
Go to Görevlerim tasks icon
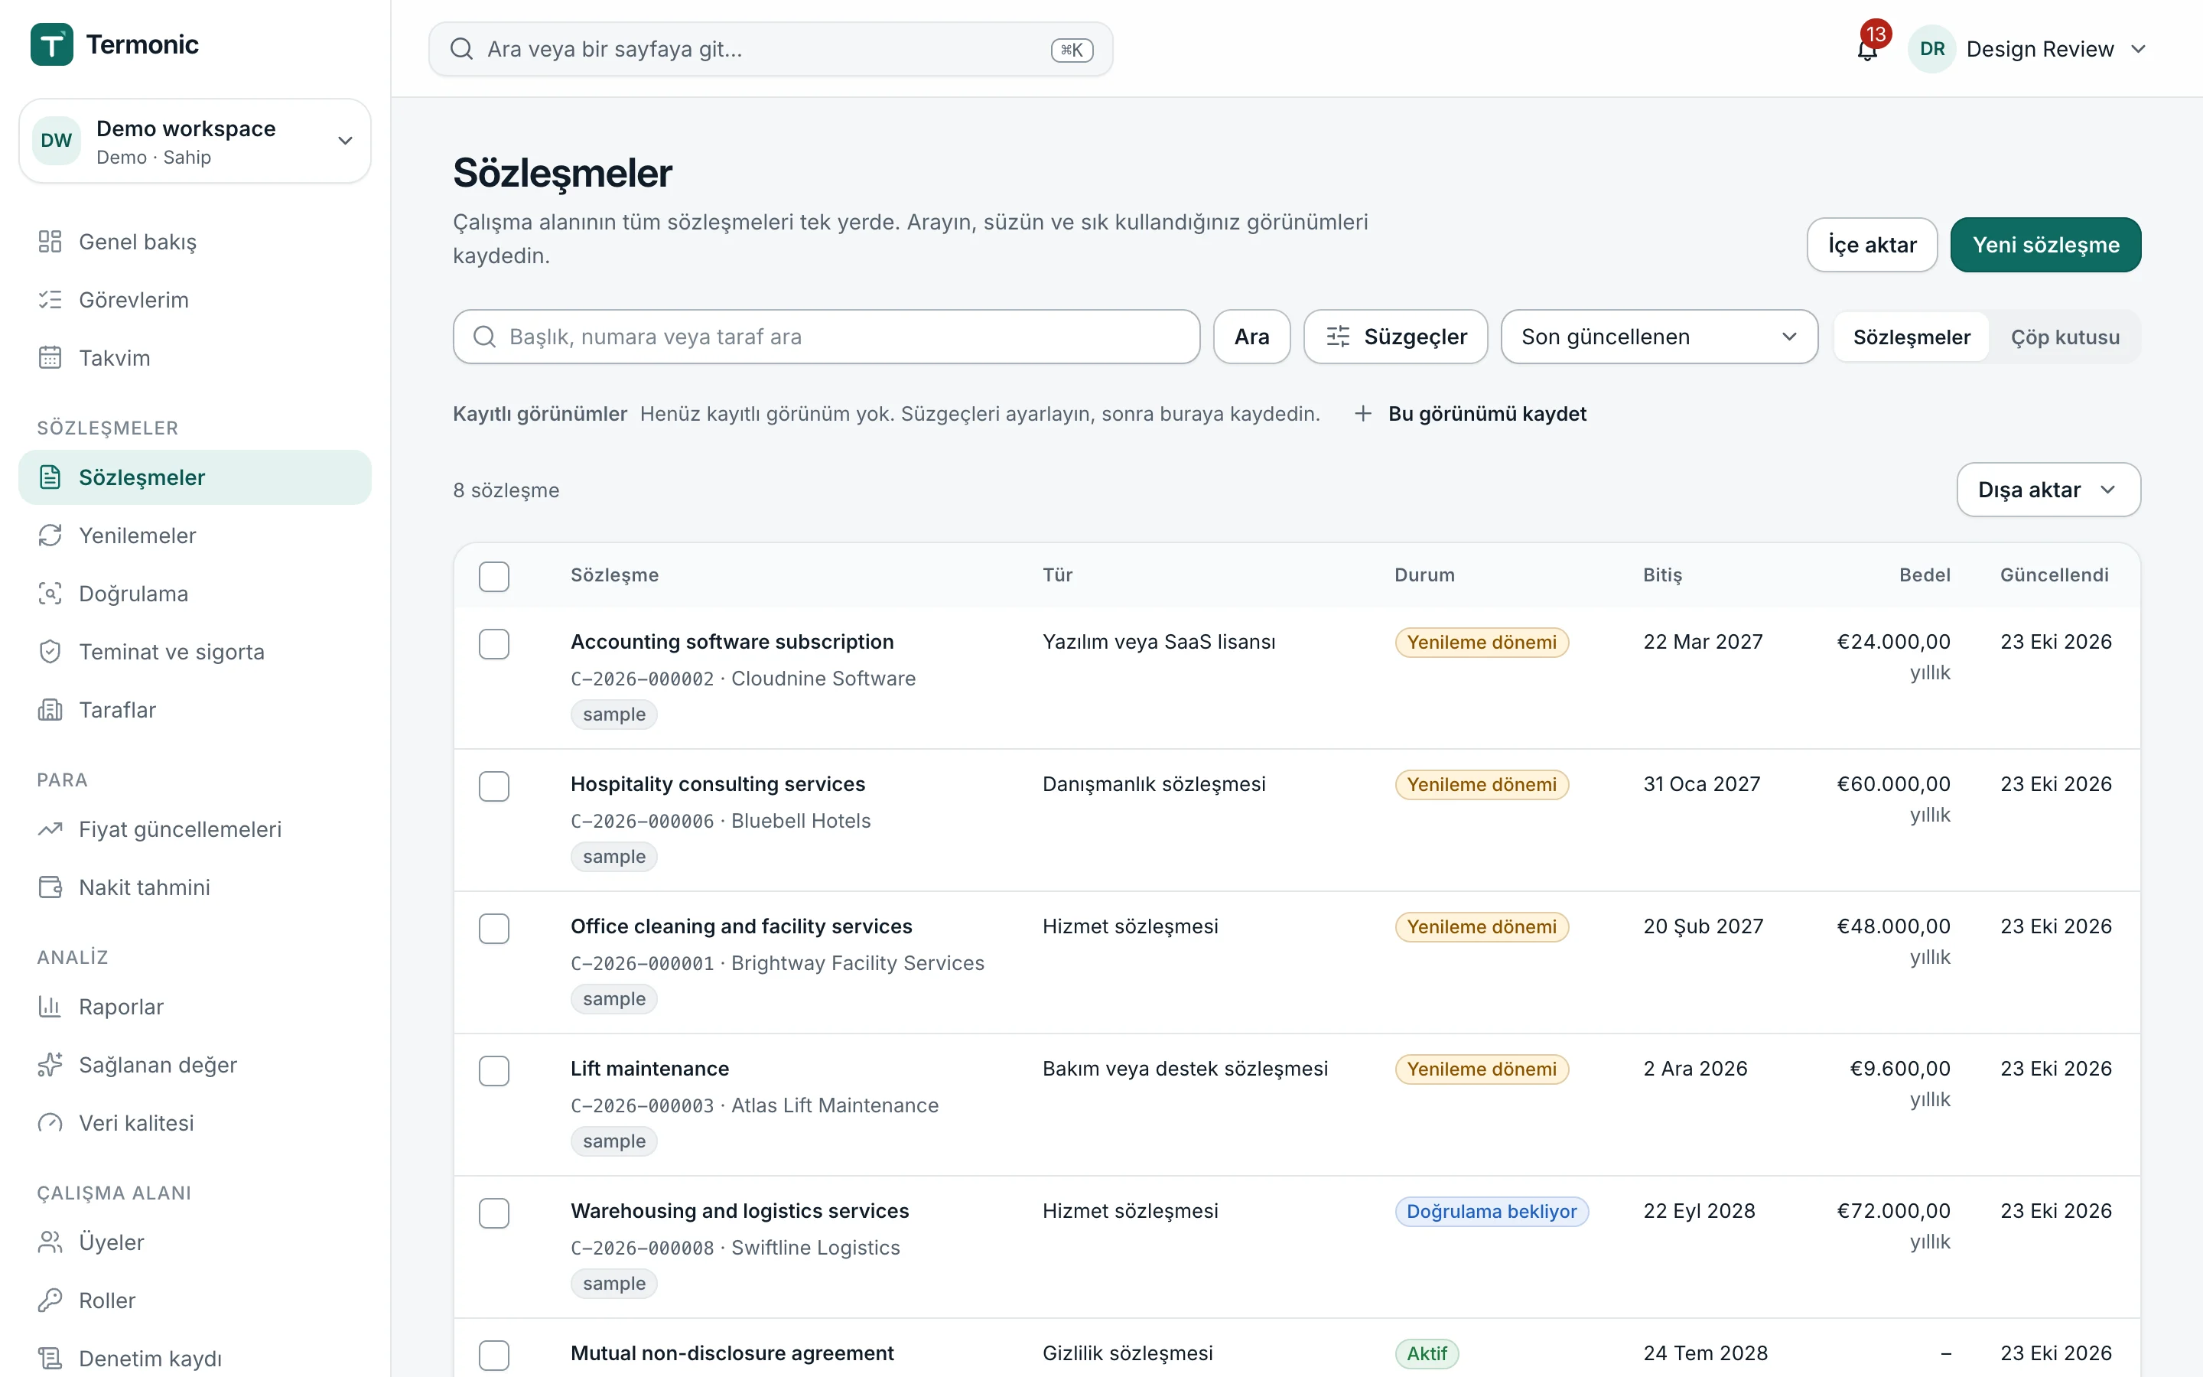[50, 300]
